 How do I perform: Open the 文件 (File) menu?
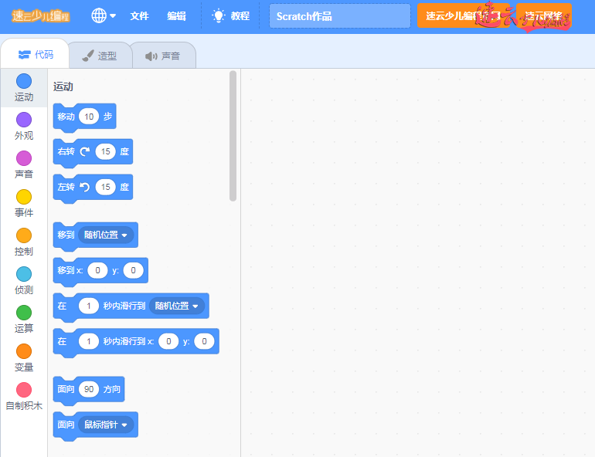pos(139,15)
